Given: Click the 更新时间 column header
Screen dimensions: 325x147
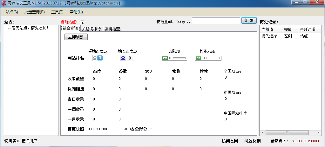Looking at the screenshot, I should [310, 29].
